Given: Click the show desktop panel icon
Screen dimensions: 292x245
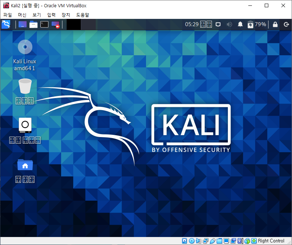Looking at the screenshot, I should [23, 24].
